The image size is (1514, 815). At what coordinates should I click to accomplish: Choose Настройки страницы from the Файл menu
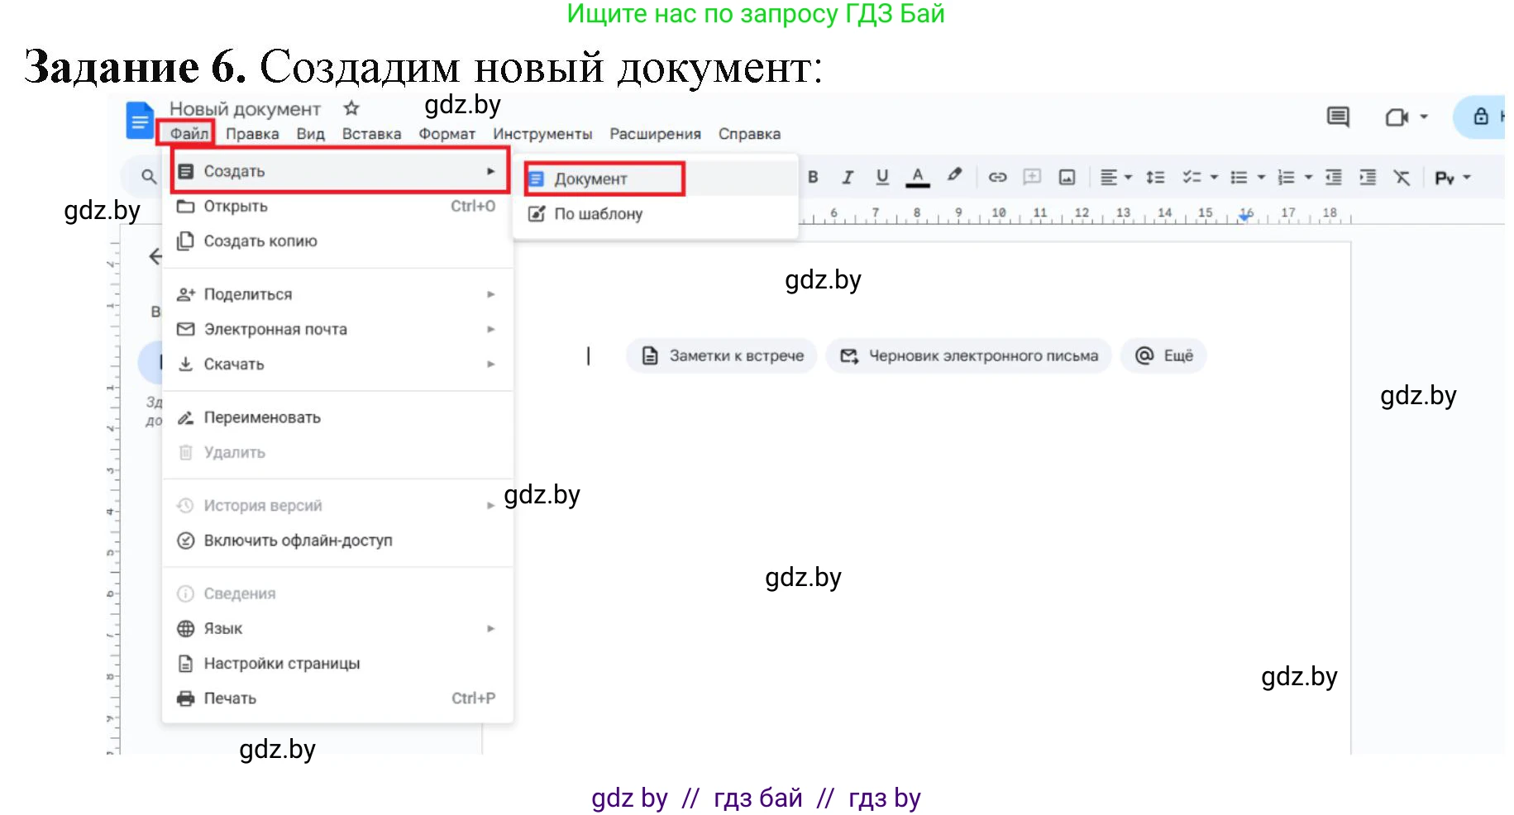281,664
